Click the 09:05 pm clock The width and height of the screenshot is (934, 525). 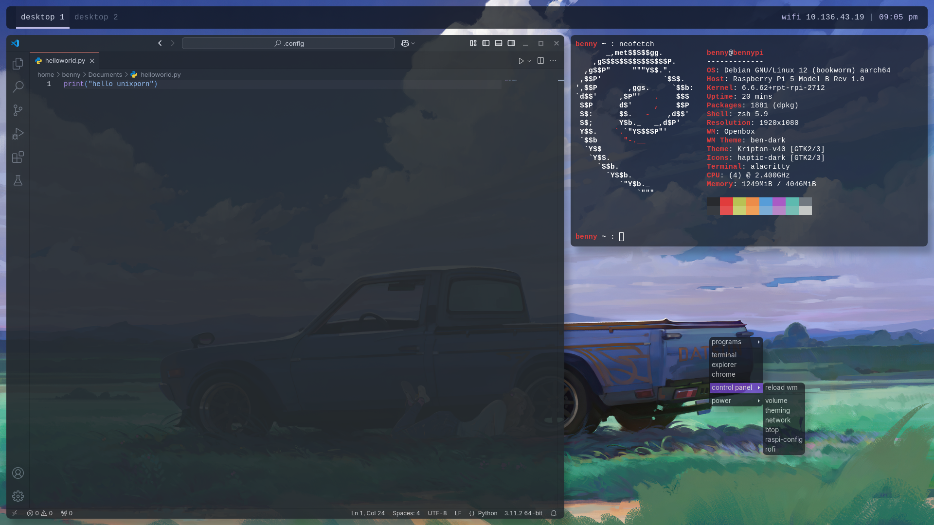coord(898,17)
